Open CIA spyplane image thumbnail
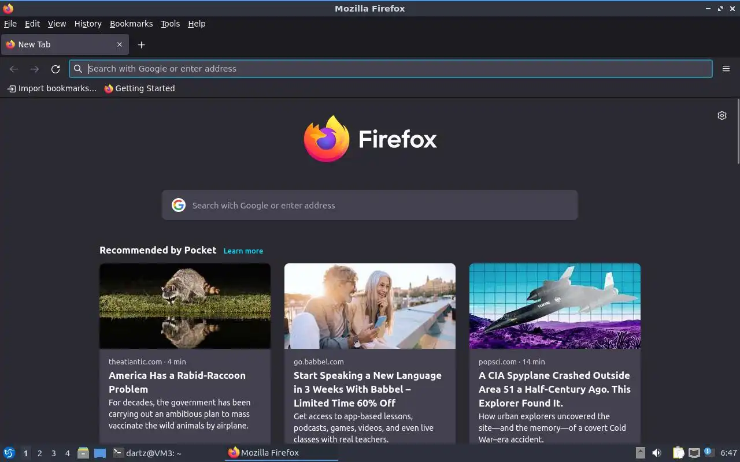 coord(555,306)
